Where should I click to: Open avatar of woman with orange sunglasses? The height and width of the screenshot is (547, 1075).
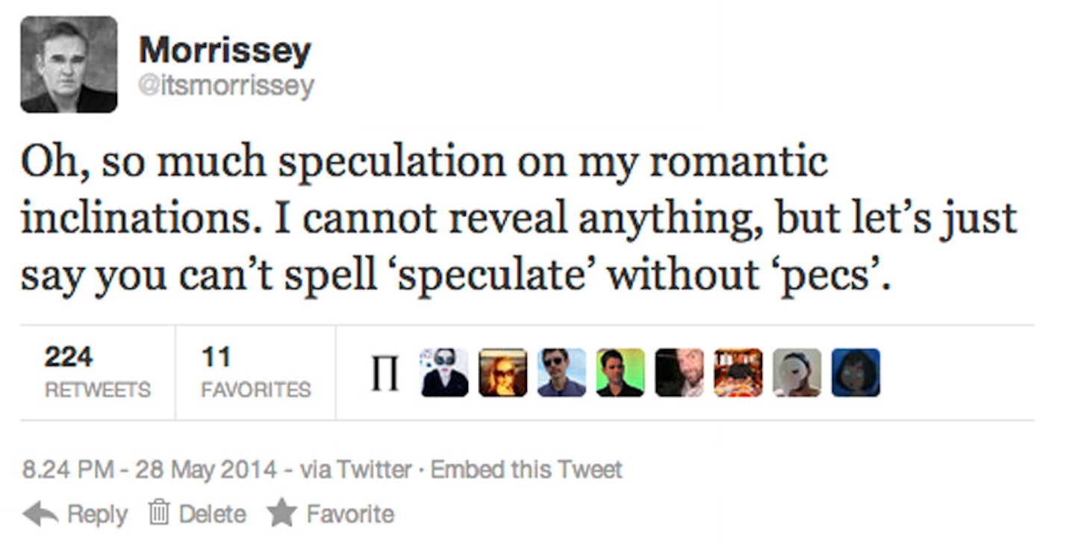click(502, 373)
